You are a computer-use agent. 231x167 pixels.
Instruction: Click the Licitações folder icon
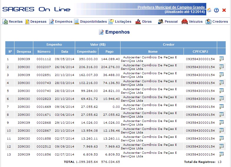(111, 22)
